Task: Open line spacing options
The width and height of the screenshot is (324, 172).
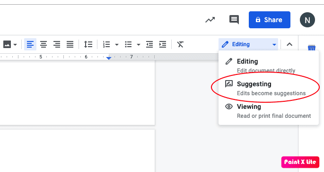Action: point(88,44)
